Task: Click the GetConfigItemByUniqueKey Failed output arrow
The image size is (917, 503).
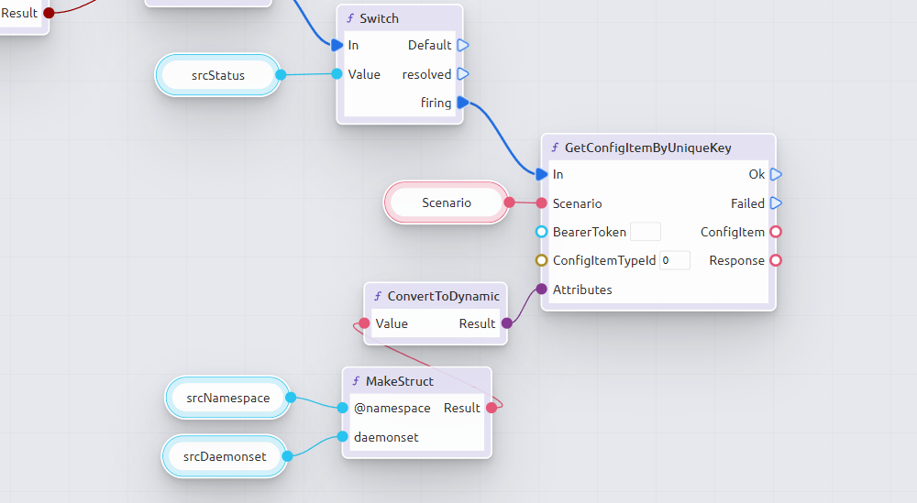Action: (x=776, y=203)
